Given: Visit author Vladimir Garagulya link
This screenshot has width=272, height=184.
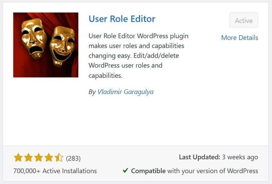Looking at the screenshot, I should coord(125,92).
